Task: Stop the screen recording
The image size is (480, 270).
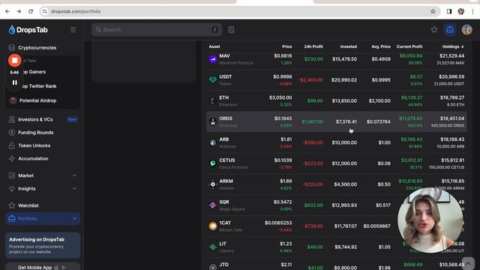Action: (14, 60)
